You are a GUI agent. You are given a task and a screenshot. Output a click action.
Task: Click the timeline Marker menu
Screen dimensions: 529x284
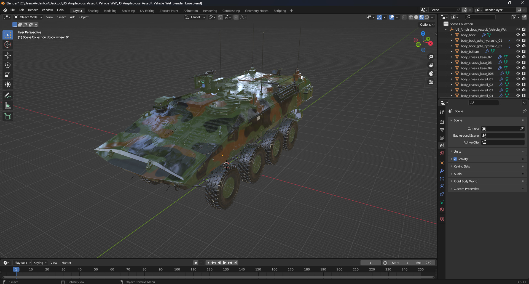(66, 263)
